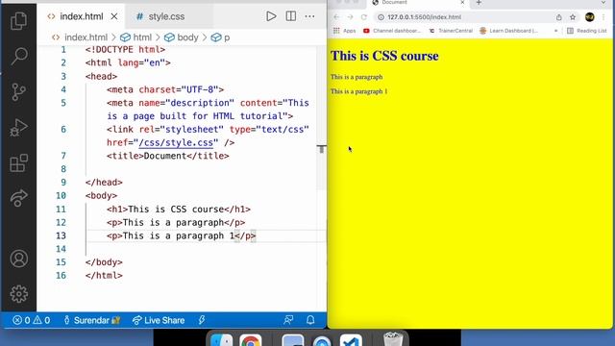Bookmark this page with the star icon

tap(573, 17)
